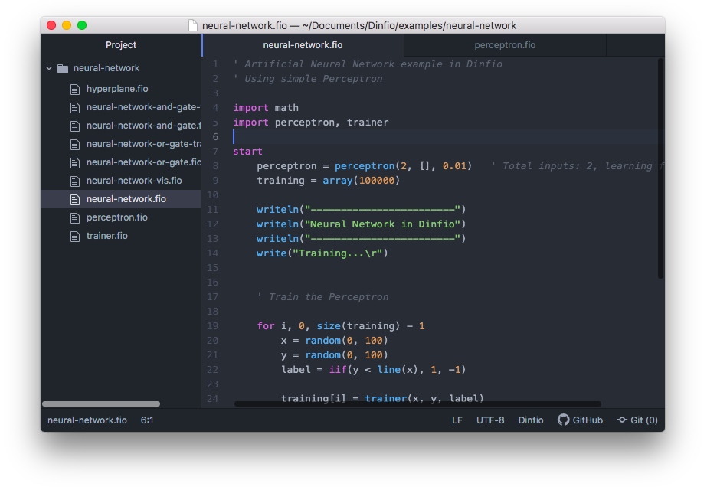Switch to the perceptron.fio tab

tap(505, 45)
